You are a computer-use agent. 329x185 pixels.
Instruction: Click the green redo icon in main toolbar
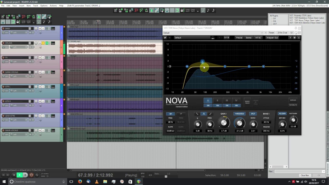(141, 11)
